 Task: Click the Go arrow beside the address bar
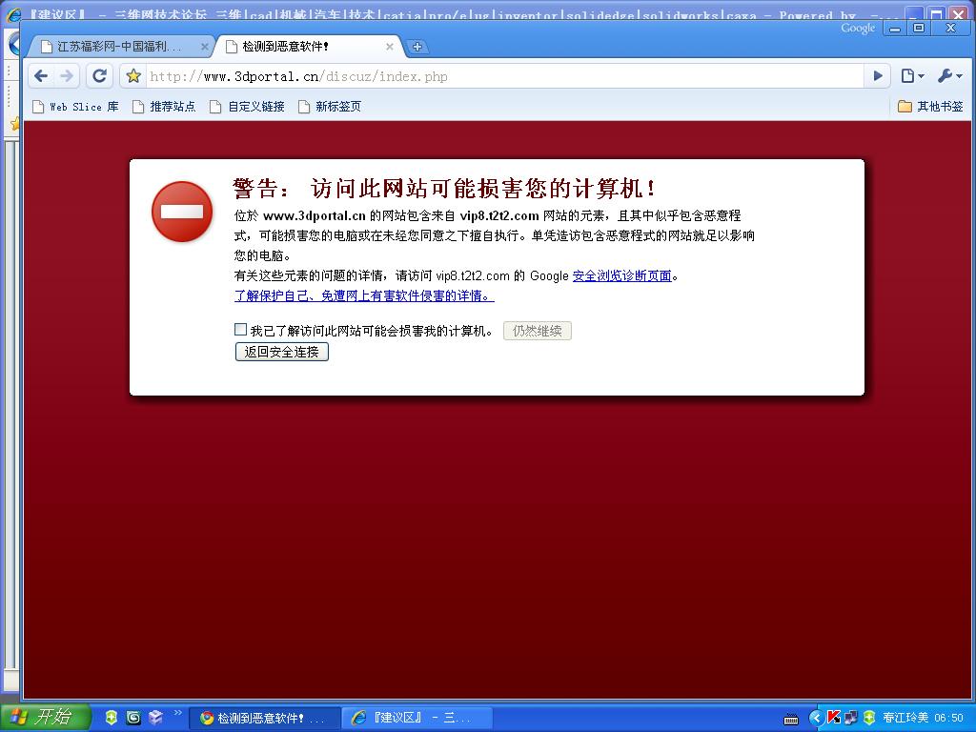[878, 76]
